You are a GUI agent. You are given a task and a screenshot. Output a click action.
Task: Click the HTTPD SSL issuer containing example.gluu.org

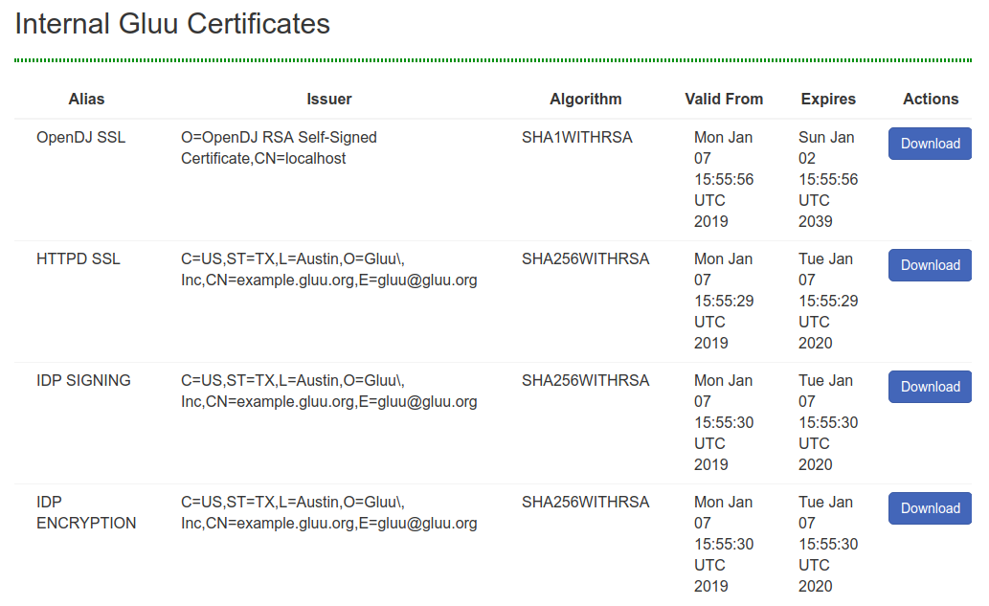tap(330, 269)
